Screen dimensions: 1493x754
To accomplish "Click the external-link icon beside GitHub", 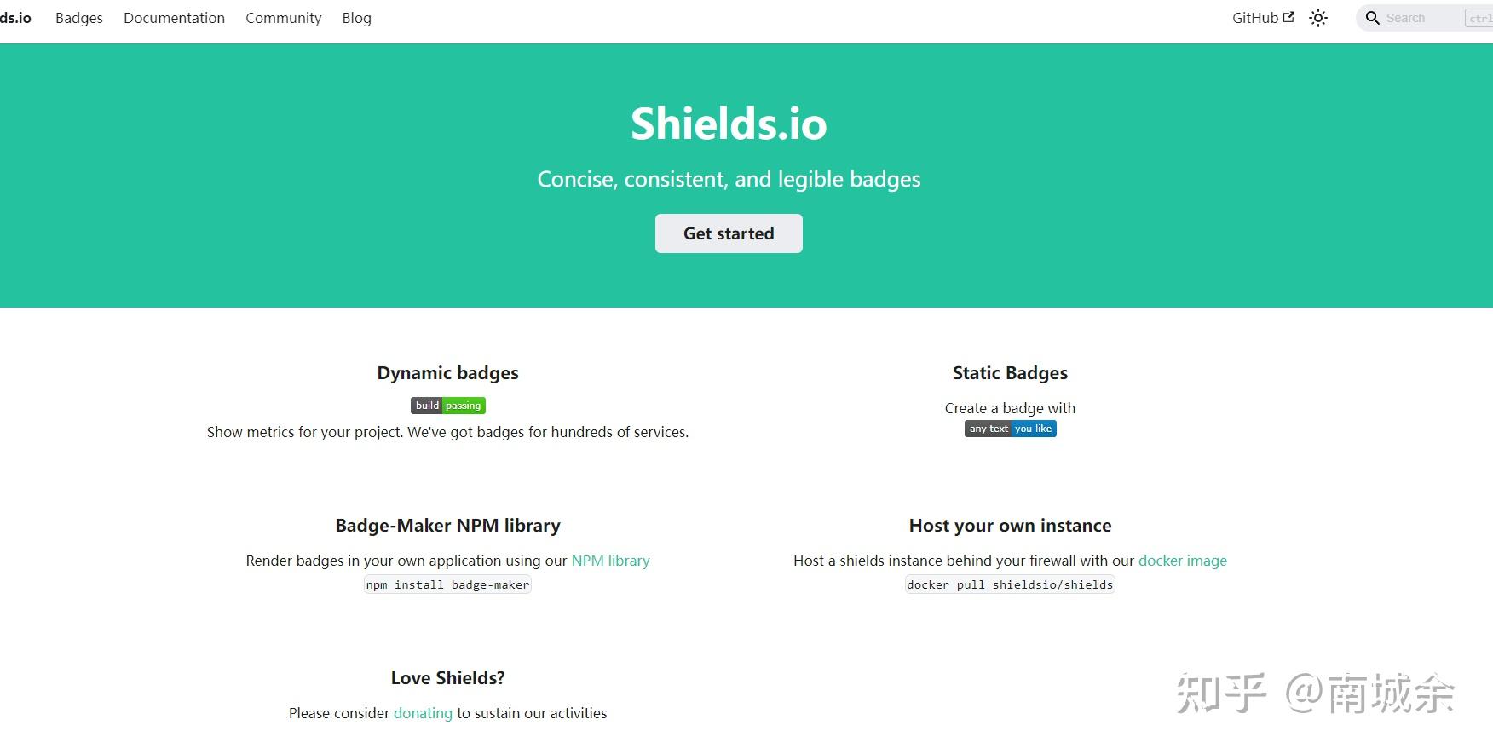I will coord(1288,17).
